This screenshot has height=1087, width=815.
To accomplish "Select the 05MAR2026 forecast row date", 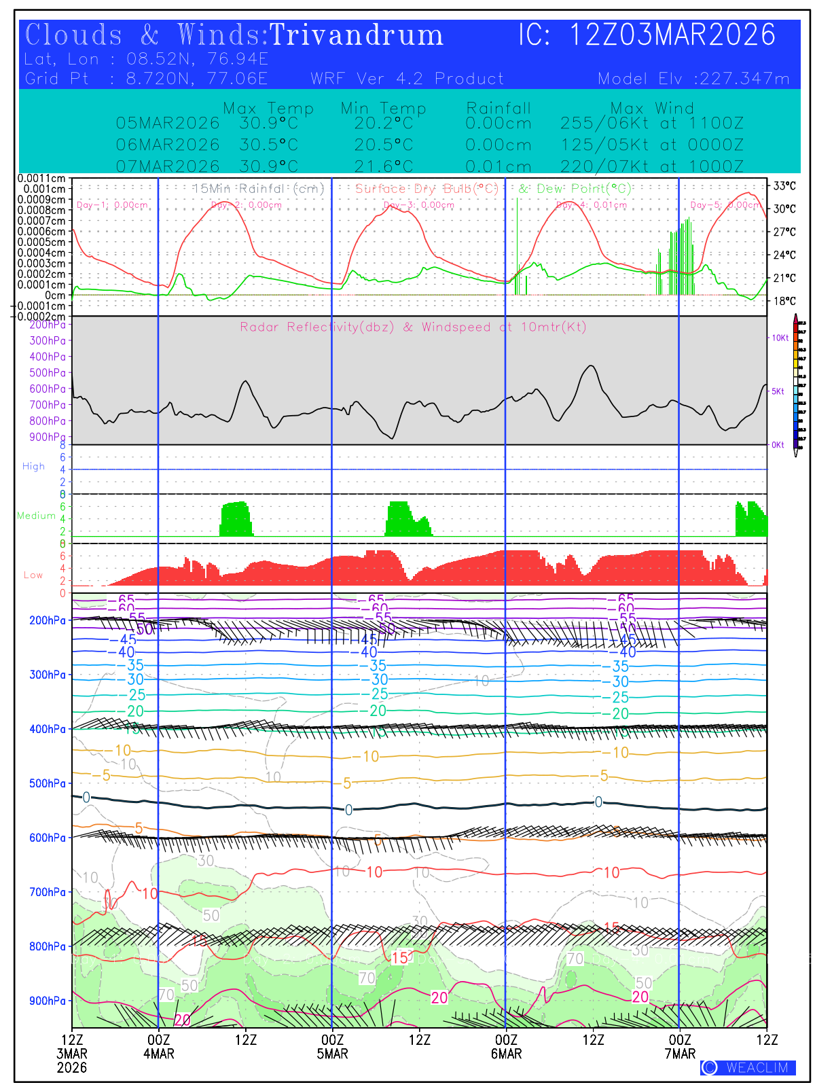I will [168, 123].
